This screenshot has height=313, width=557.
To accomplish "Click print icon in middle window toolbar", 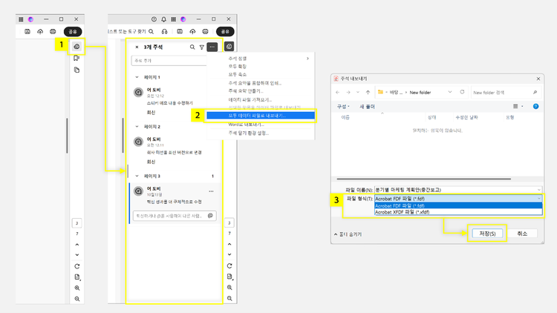I will click(205, 32).
